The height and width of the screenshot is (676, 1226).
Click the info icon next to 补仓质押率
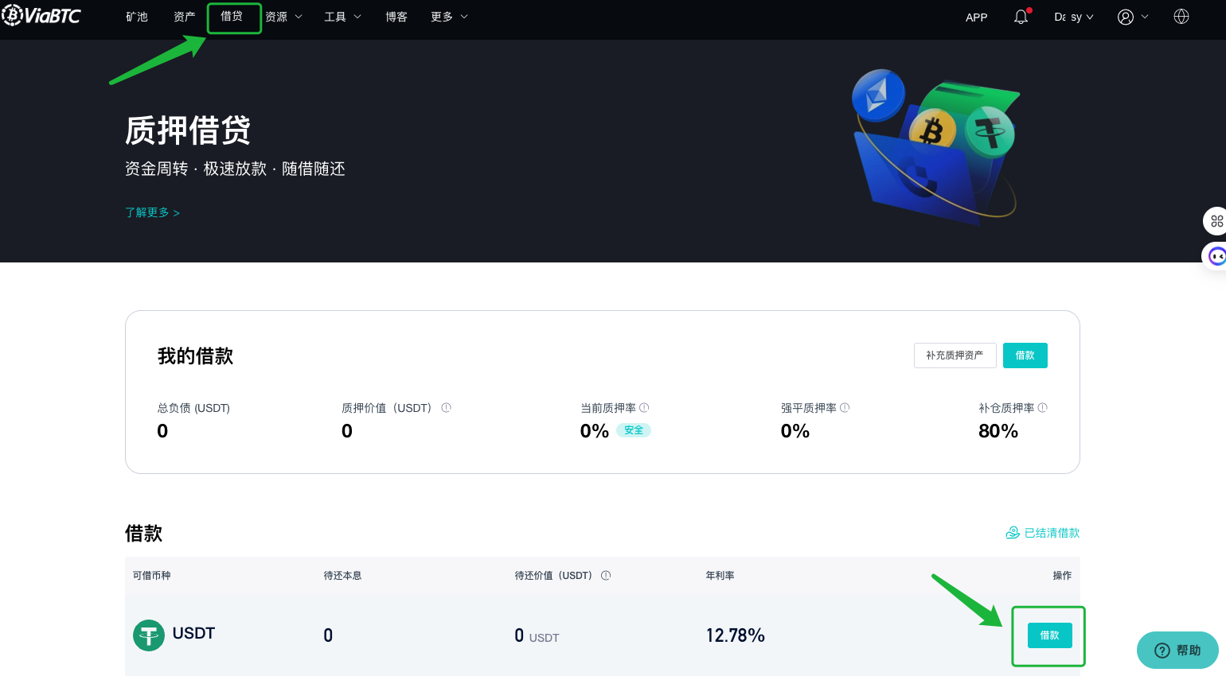pyautogui.click(x=1043, y=407)
